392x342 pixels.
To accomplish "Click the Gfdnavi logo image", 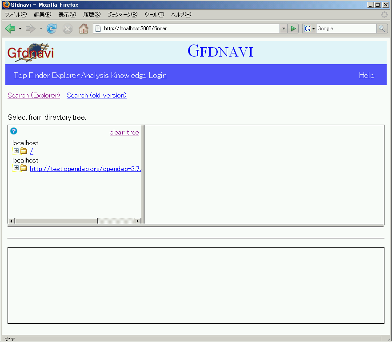I will pyautogui.click(x=30, y=53).
